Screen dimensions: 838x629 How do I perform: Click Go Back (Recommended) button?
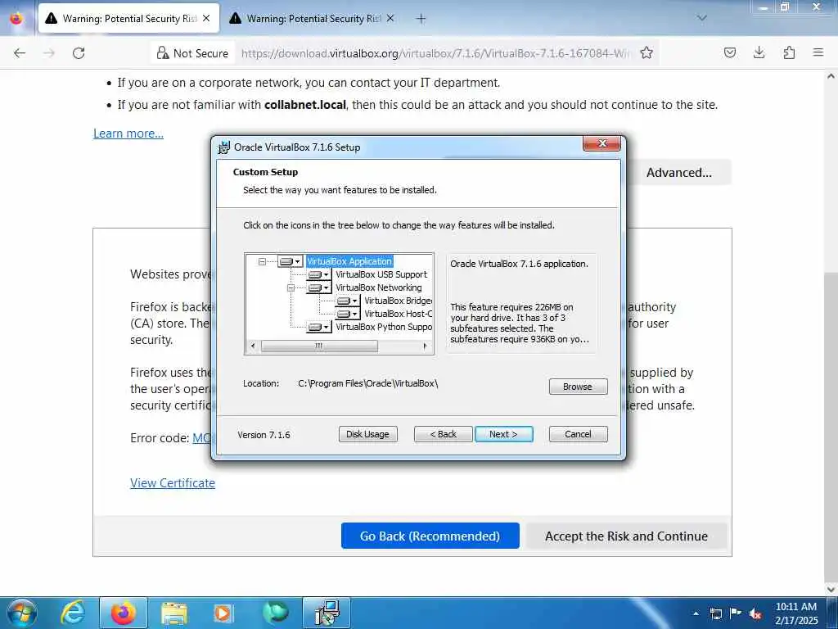click(x=430, y=536)
